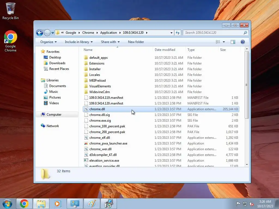Screen dimensions: 279x209
Task: Click the muted volume tray icon
Action: 251,204
